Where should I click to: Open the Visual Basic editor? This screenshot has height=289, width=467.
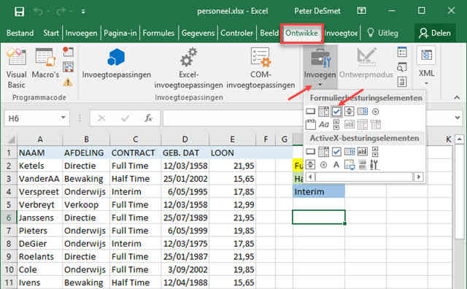click(16, 68)
